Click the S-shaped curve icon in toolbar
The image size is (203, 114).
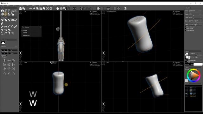pos(81,9)
